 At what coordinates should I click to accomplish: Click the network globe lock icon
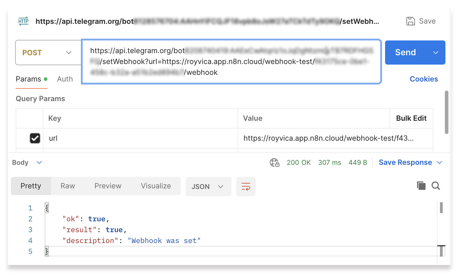274,162
